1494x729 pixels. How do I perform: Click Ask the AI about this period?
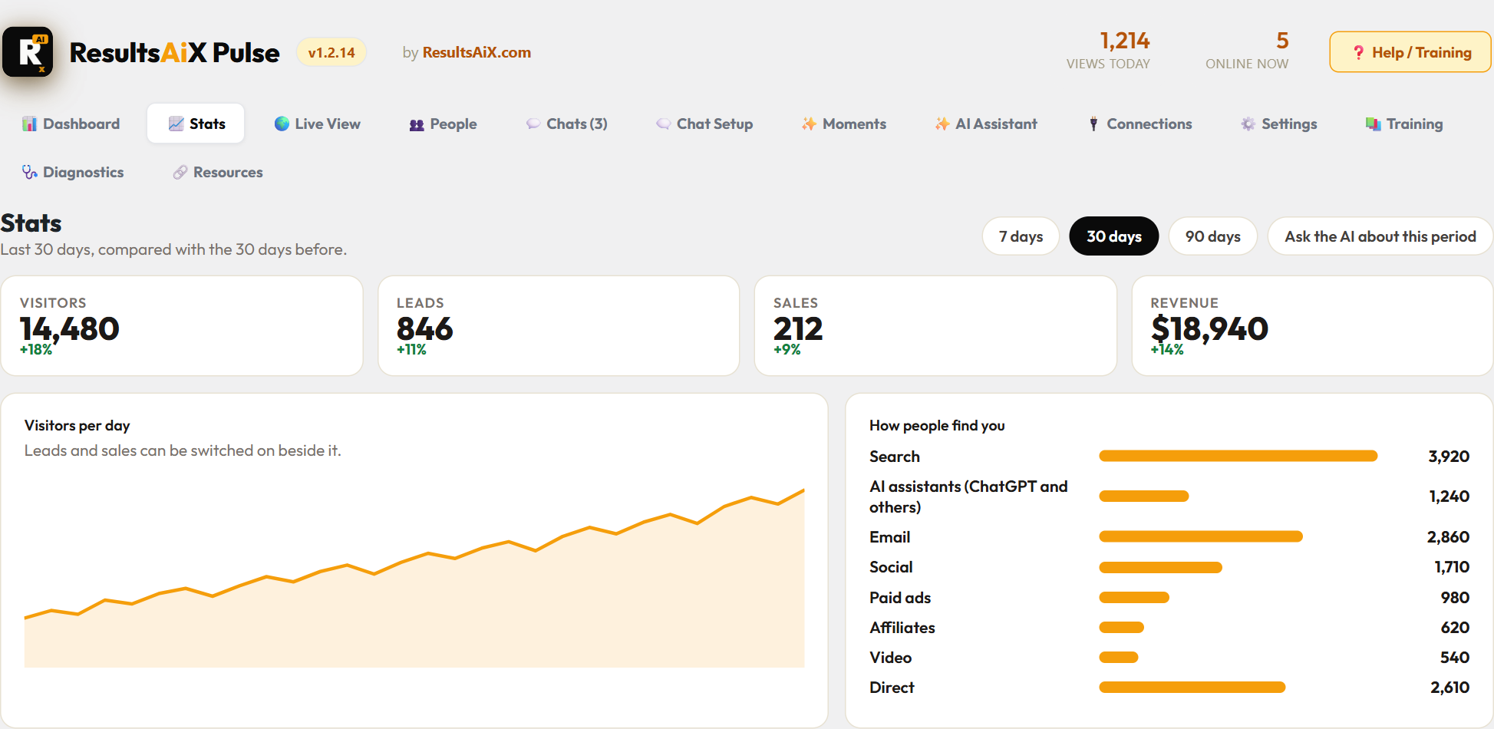click(x=1380, y=236)
